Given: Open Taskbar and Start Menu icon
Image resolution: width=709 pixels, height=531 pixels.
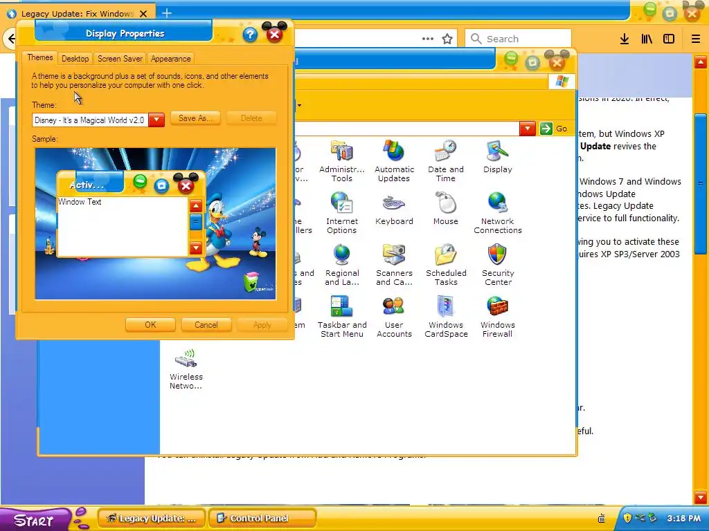Looking at the screenshot, I should (342, 317).
